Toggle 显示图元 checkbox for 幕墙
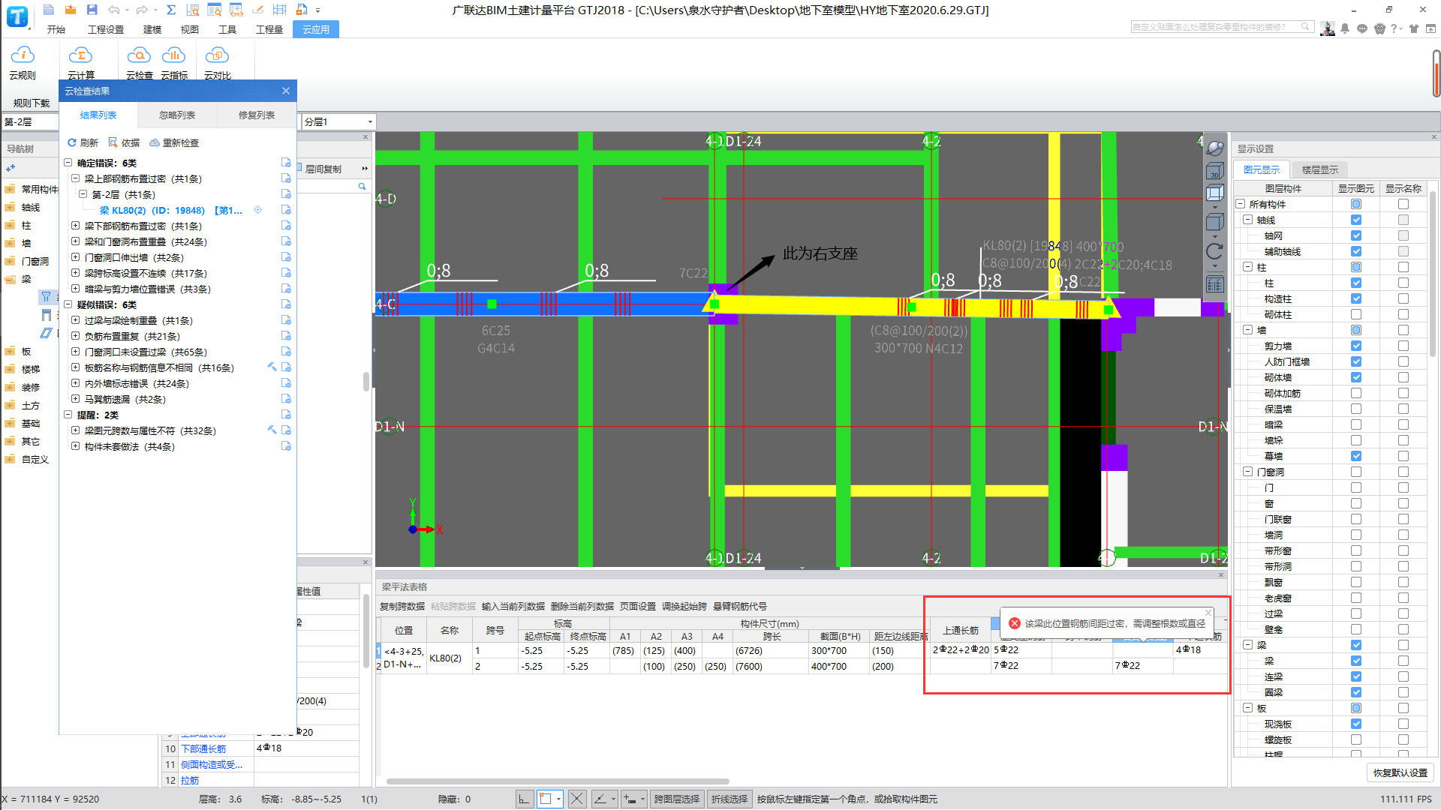The height and width of the screenshot is (810, 1441). tap(1356, 456)
